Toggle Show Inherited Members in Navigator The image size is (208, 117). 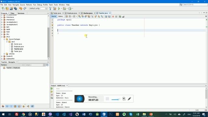click(3, 106)
